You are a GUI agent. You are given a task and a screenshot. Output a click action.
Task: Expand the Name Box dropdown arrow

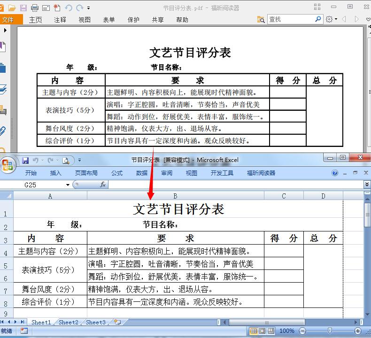coord(68,185)
